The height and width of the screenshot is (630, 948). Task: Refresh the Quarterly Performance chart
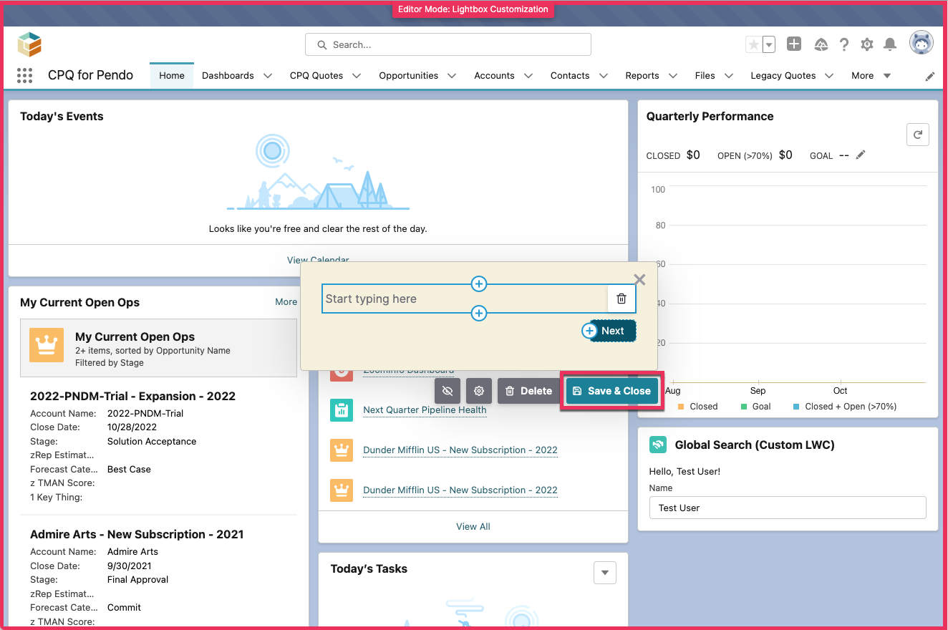[x=918, y=134]
